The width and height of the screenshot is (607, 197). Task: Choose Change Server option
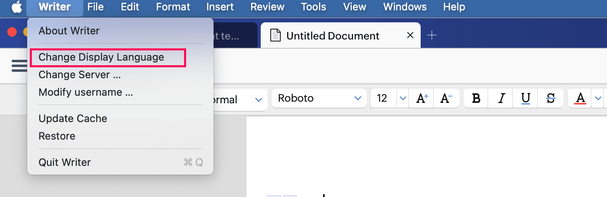120,75
